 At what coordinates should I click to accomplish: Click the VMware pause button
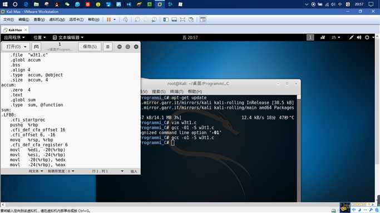(109, 19)
